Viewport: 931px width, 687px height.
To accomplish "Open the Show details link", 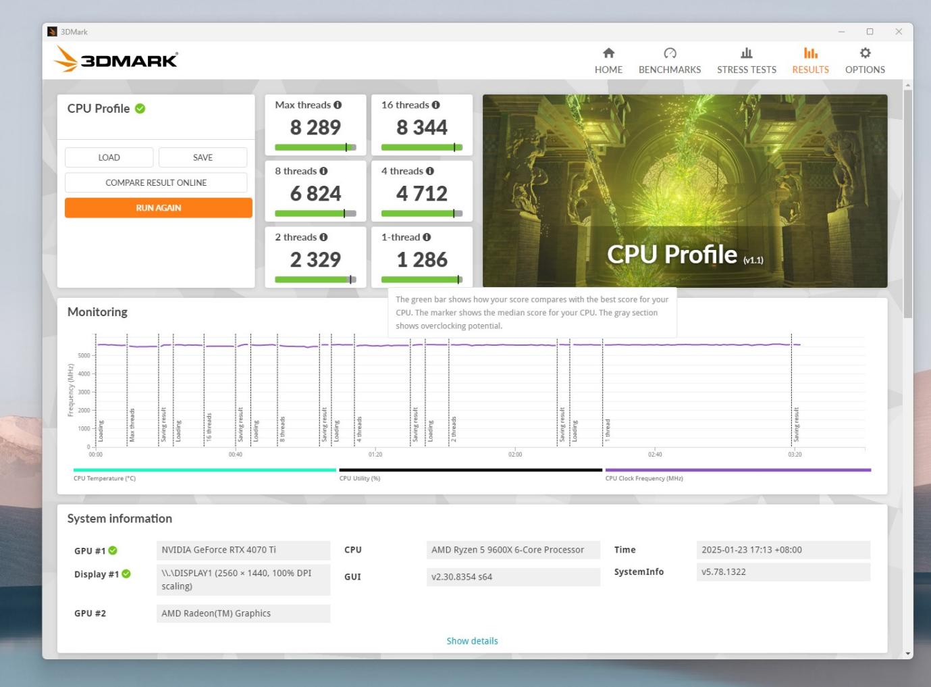I will [472, 641].
